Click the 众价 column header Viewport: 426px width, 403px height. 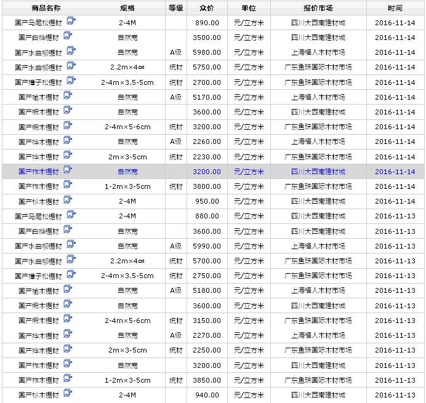[207, 8]
